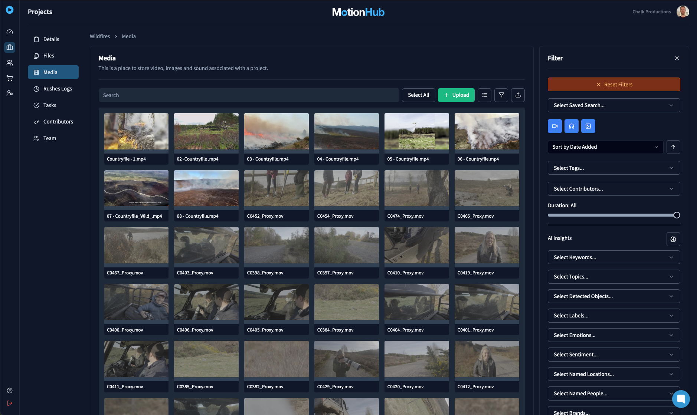Expand Select Detected Objects dropdown
Image resolution: width=697 pixels, height=415 pixels.
(614, 296)
